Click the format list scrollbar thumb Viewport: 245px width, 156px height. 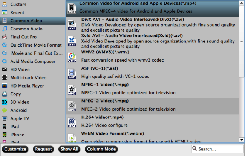pos(242,41)
